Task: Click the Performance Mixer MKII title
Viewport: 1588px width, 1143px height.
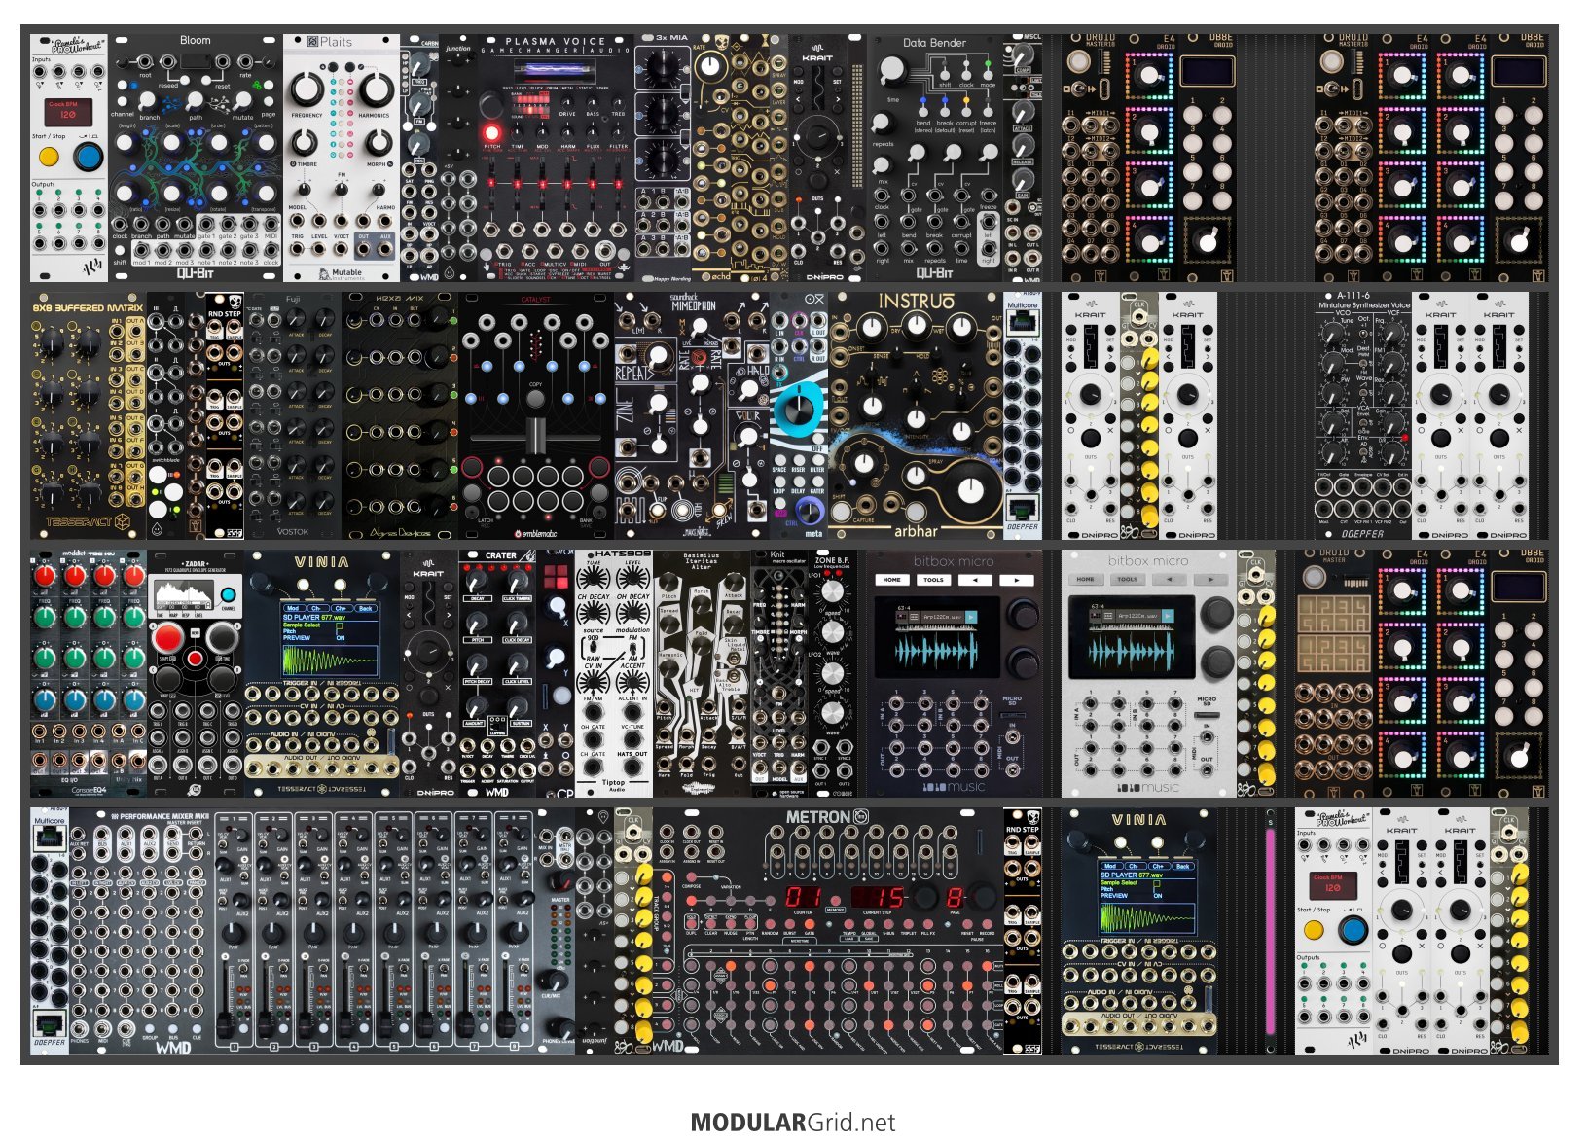Action: [162, 816]
